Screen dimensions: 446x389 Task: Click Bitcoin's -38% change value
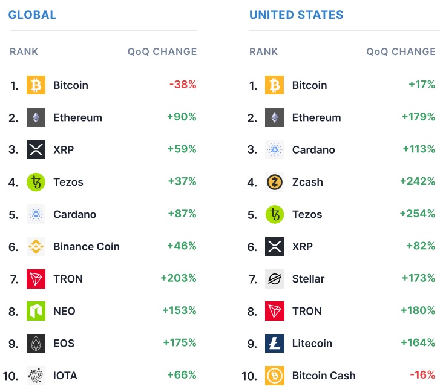pyautogui.click(x=182, y=85)
